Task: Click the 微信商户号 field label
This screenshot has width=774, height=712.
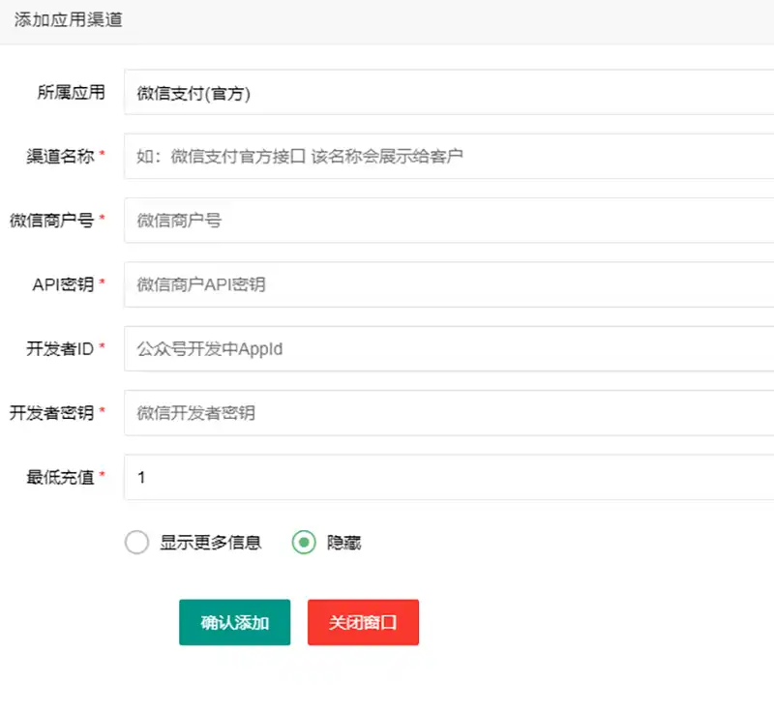Action: pyautogui.click(x=52, y=220)
